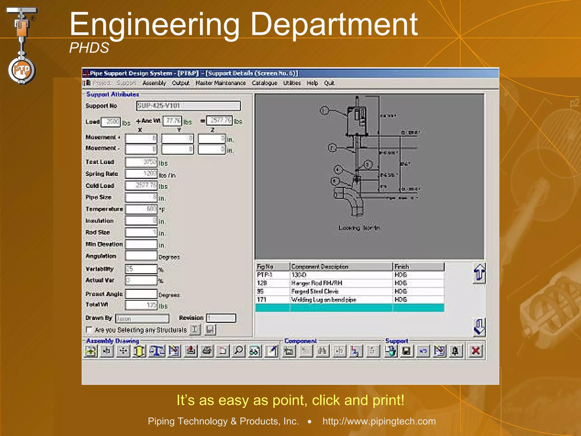Click Assembly Drawing's blue sheet red arrow icon
The height and width of the screenshot is (436, 581).
pos(174,351)
